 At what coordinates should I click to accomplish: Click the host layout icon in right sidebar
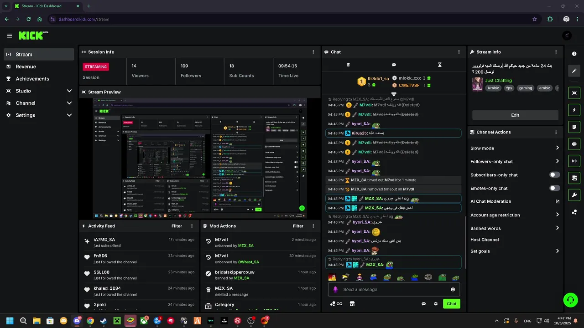574,178
